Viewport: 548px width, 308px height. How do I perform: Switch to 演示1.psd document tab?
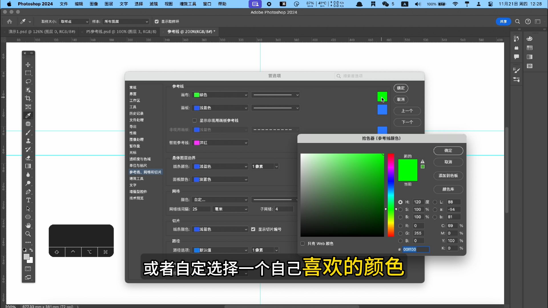(42, 32)
